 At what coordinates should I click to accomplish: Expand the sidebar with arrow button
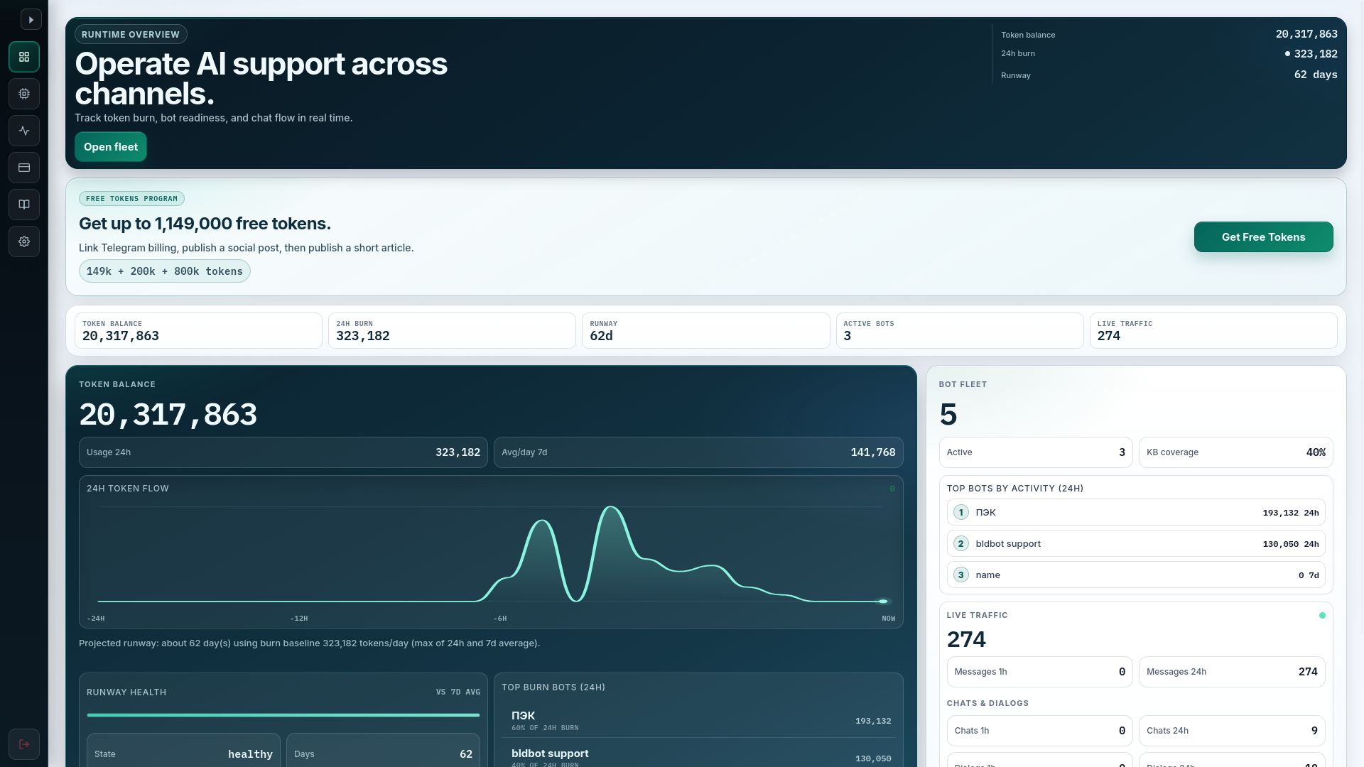pyautogui.click(x=31, y=20)
